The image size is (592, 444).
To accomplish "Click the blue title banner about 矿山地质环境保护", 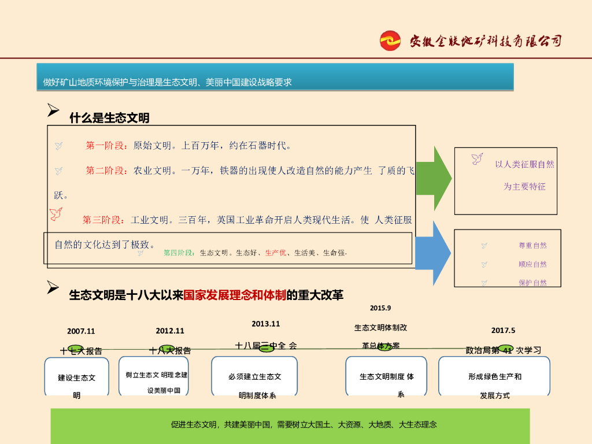I will tap(275, 77).
